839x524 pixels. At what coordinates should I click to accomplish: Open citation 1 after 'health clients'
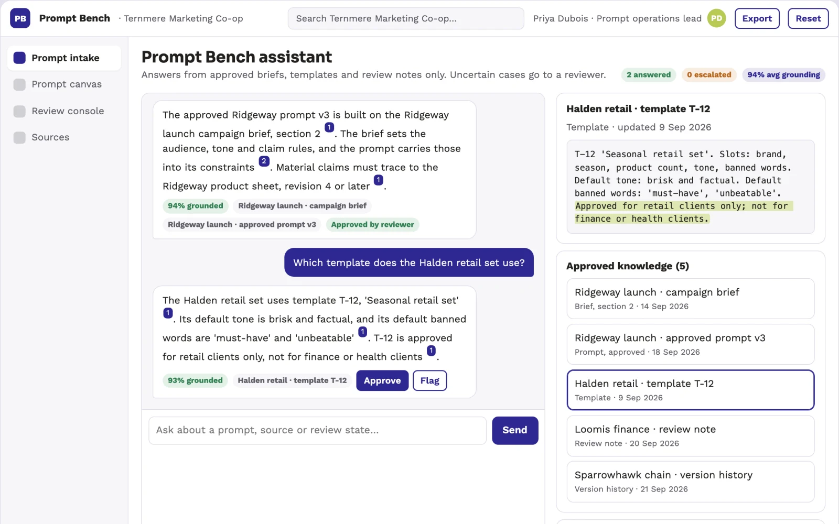pos(431,351)
